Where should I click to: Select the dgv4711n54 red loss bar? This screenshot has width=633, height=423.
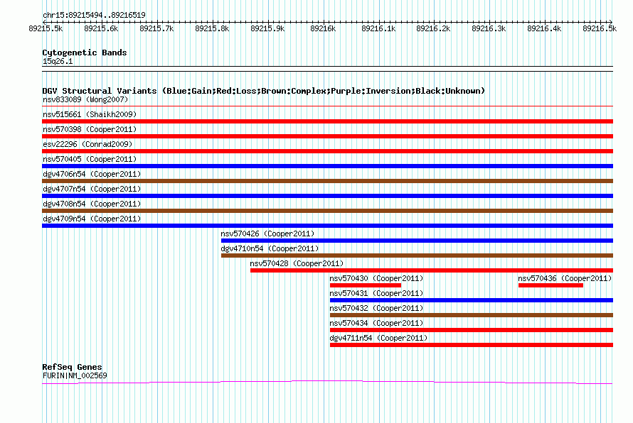pyautogui.click(x=472, y=345)
